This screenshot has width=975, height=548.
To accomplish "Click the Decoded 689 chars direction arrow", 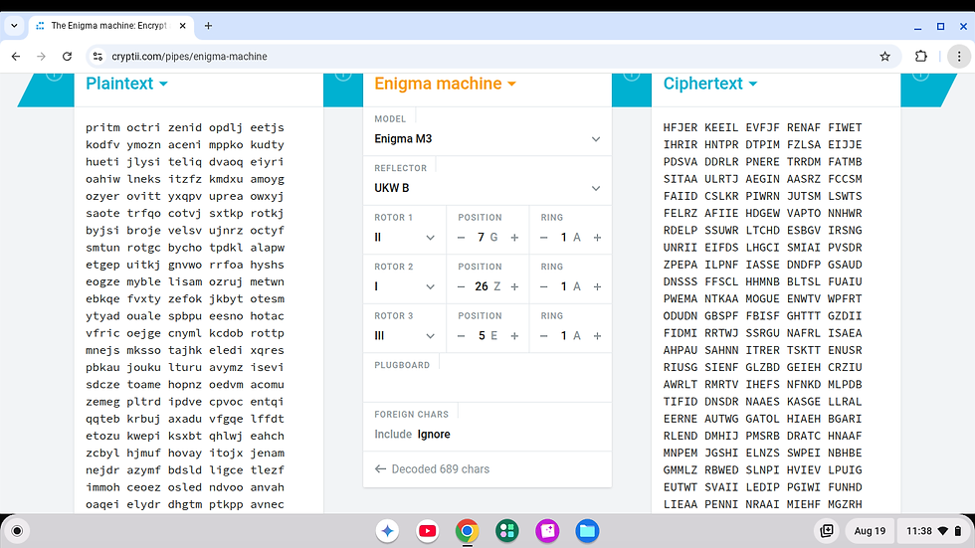I will pyautogui.click(x=380, y=469).
